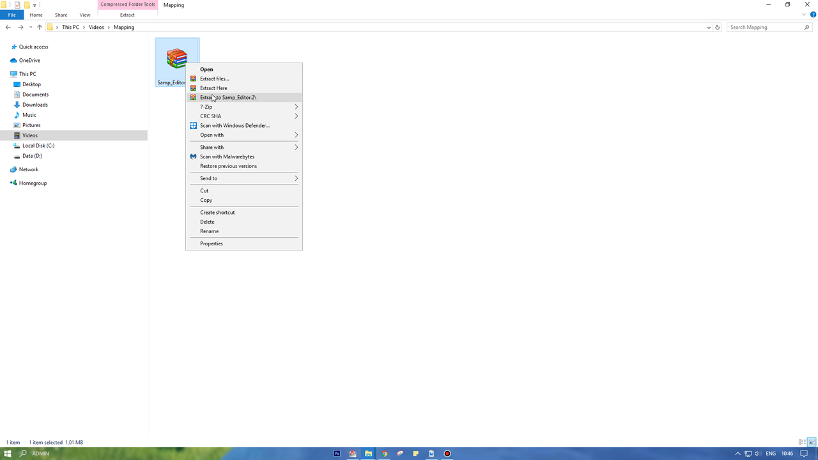Choose Extract Here from context menu
The image size is (818, 460).
243,88
